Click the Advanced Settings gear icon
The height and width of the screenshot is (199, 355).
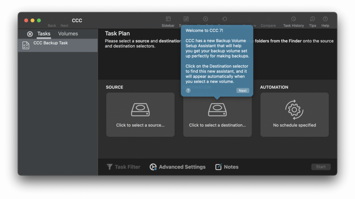pos(153,167)
